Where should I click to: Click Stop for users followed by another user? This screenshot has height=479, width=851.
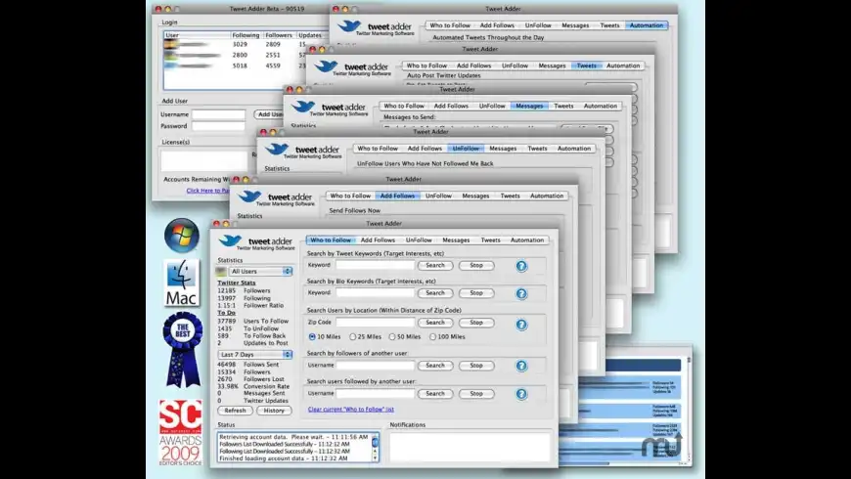pos(476,394)
